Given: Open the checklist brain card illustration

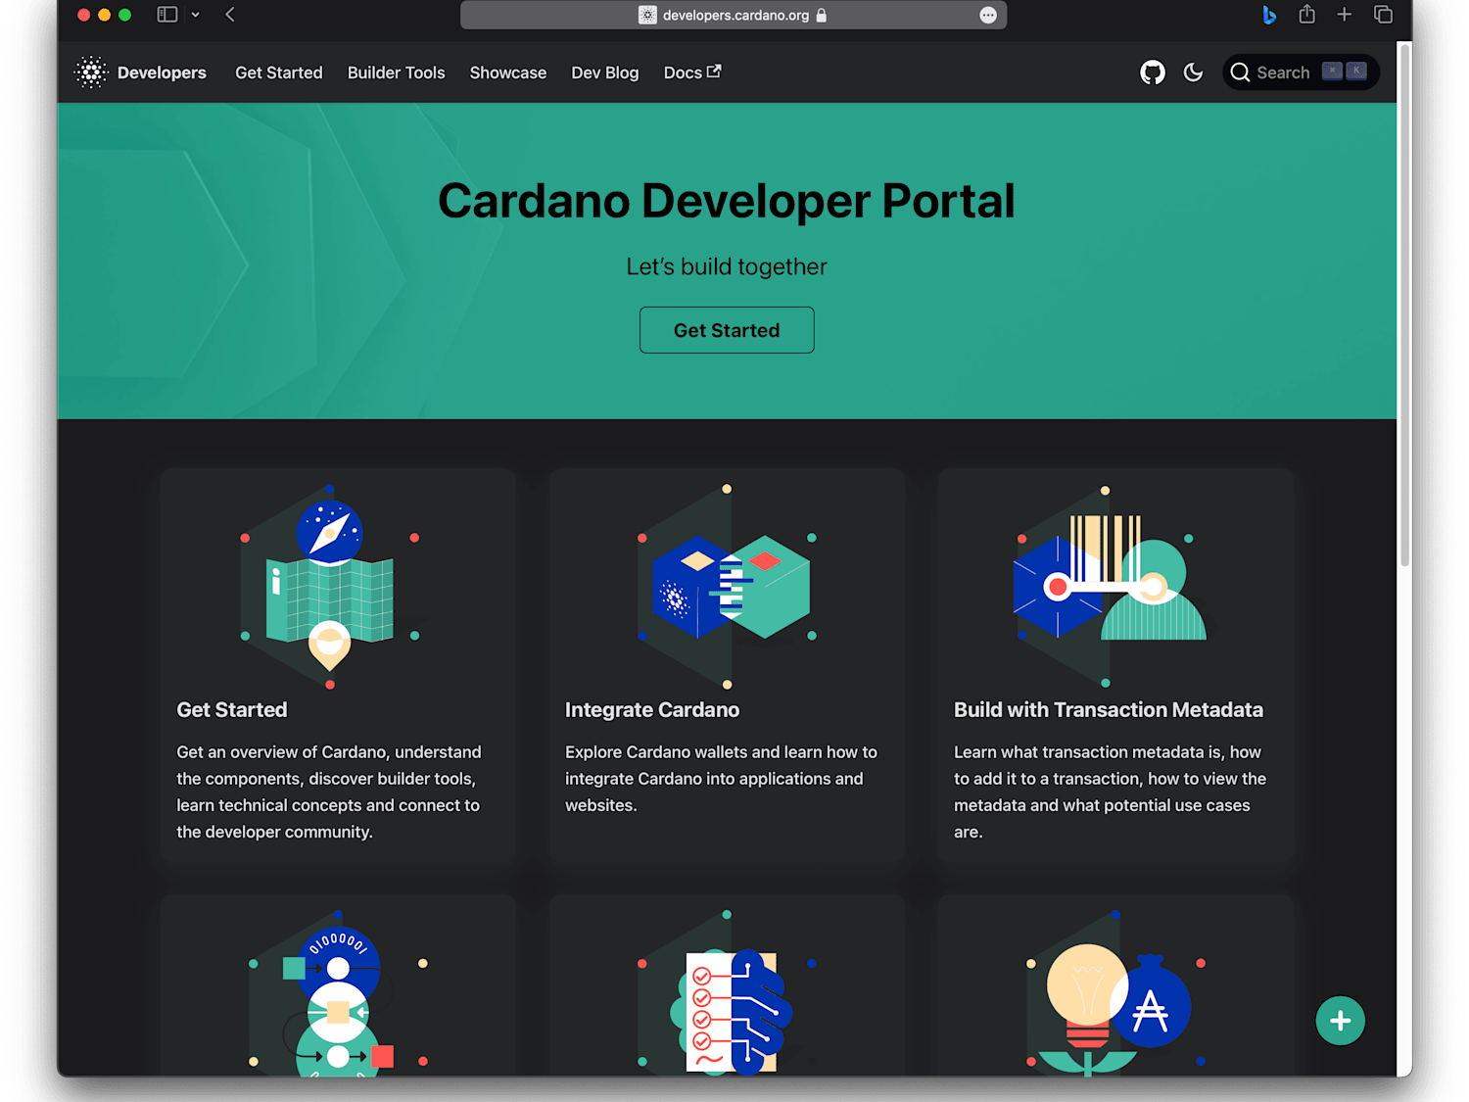Looking at the screenshot, I should tap(727, 994).
